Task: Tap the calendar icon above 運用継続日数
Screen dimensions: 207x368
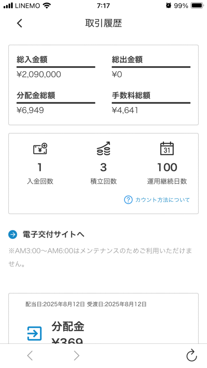Action: click(167, 148)
